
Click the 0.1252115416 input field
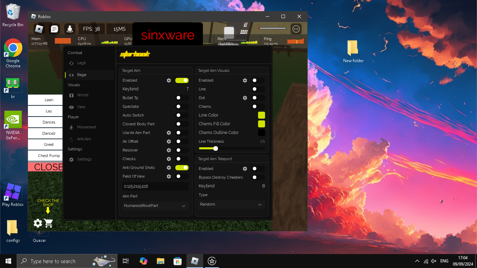pos(156,186)
